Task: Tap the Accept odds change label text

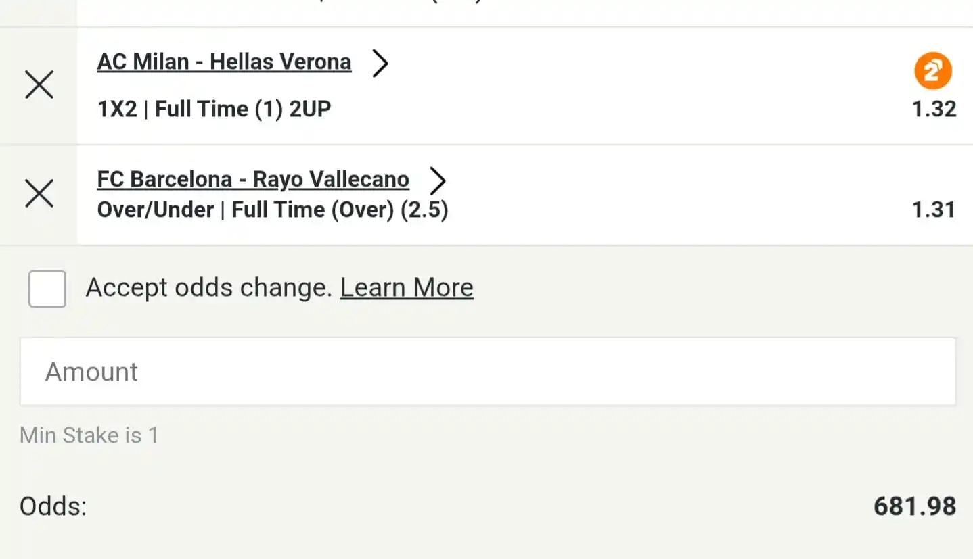Action: tap(209, 288)
